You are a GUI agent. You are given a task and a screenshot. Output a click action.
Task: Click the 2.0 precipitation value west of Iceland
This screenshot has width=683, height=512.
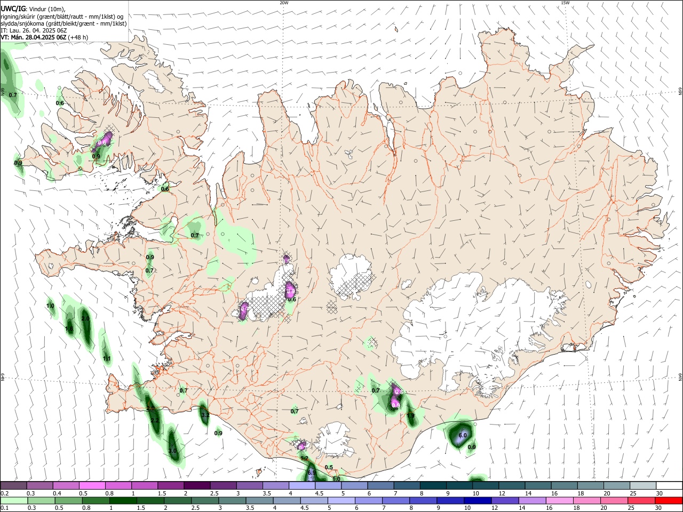[85, 318]
